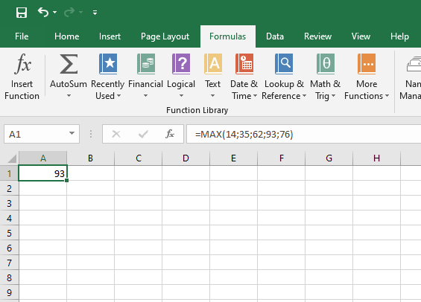
Task: Select column D header
Action: [186, 158]
